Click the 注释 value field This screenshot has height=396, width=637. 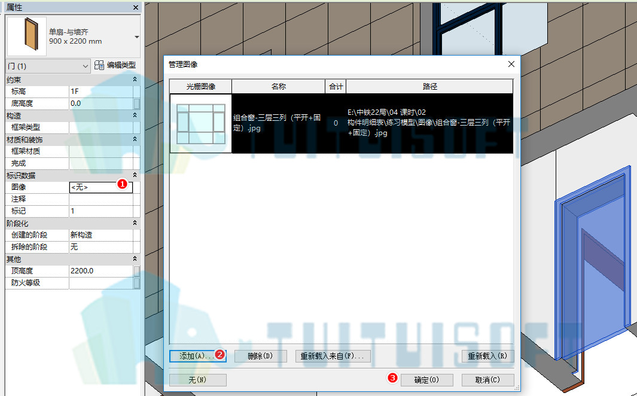(x=101, y=199)
